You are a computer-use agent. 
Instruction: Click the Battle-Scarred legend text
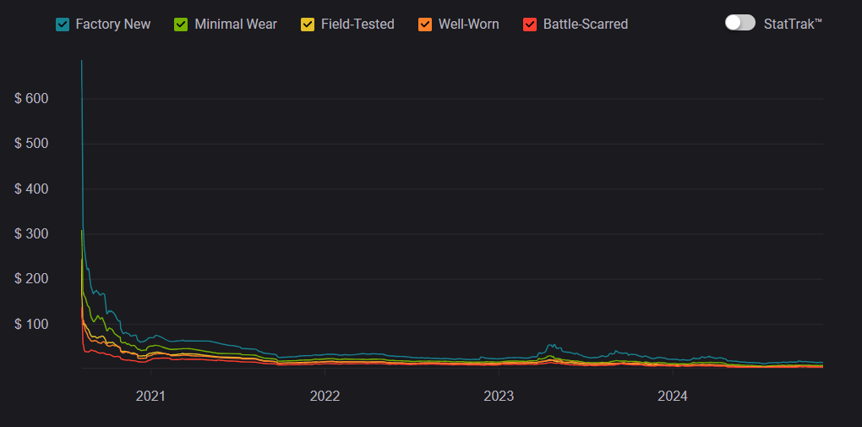(x=585, y=25)
